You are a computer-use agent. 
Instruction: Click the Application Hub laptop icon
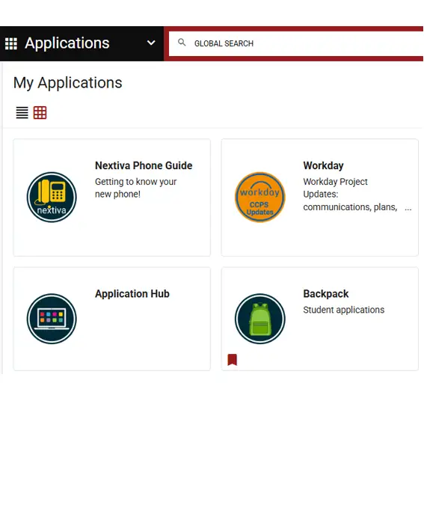[x=52, y=319]
